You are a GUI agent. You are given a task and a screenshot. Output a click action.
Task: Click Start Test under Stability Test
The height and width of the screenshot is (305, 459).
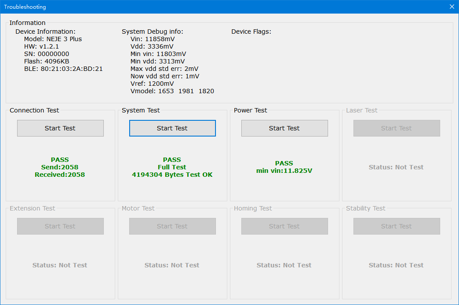[x=396, y=226]
